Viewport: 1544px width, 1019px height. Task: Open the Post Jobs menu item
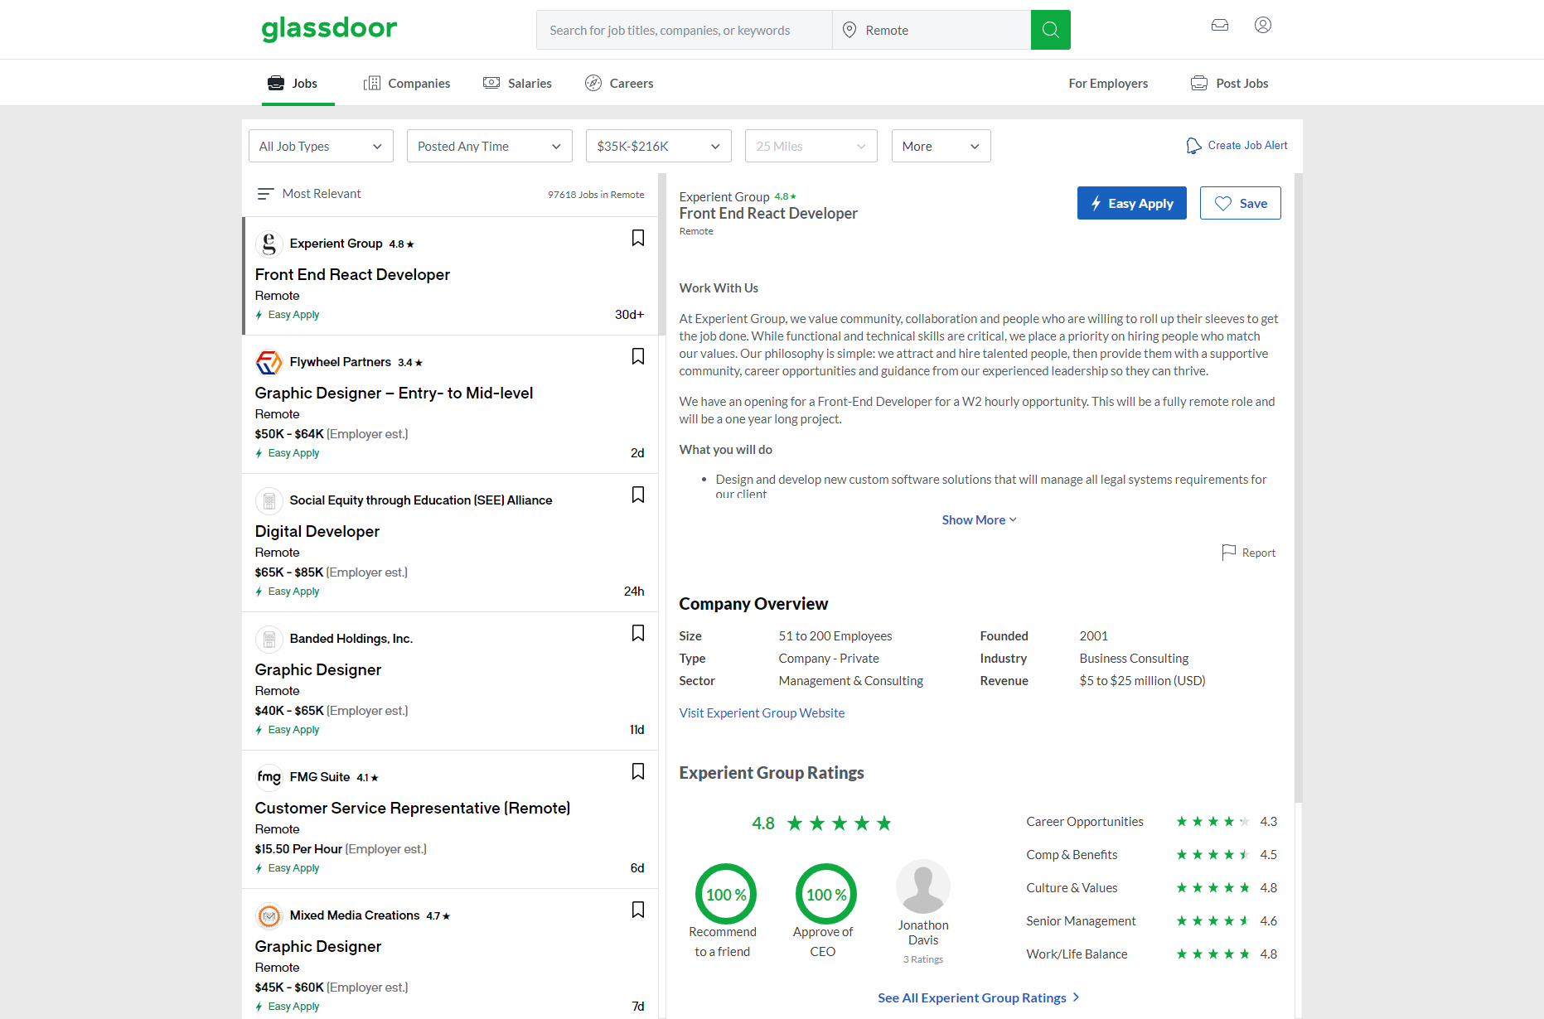click(1229, 83)
